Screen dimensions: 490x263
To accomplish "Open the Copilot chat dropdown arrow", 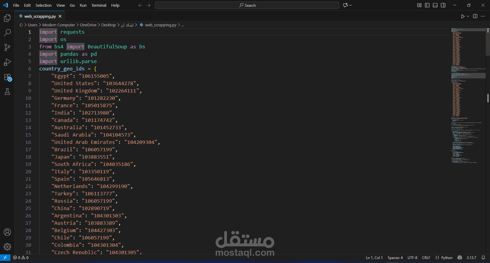I will [351, 5].
